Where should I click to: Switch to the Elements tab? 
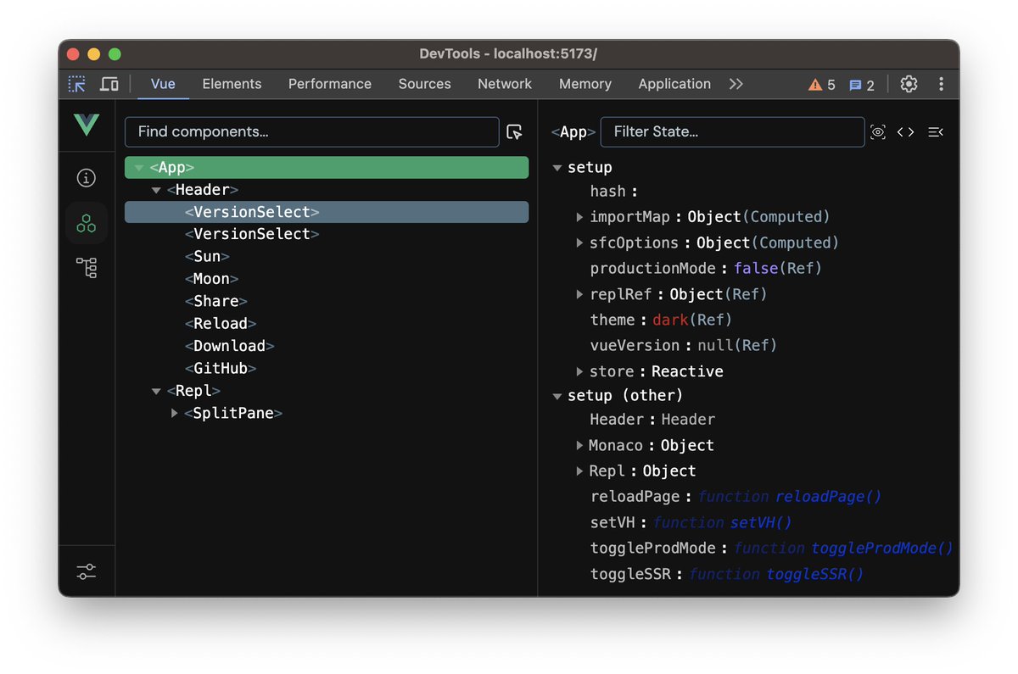tap(232, 84)
